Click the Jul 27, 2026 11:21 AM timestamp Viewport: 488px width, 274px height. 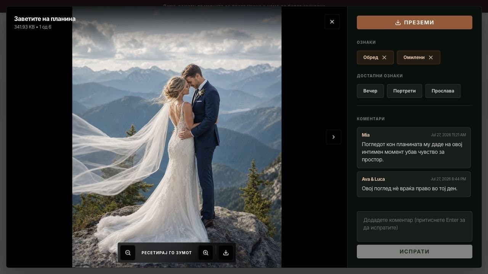point(448,135)
